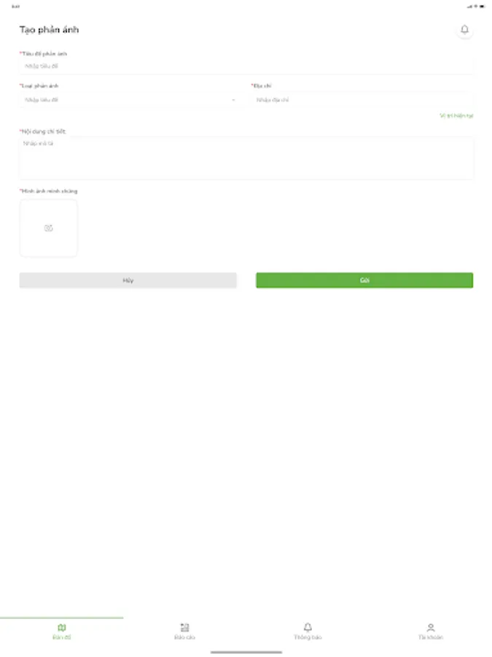Switch to the Thông báo tab
This screenshot has height=657, width=492.
[x=308, y=630]
